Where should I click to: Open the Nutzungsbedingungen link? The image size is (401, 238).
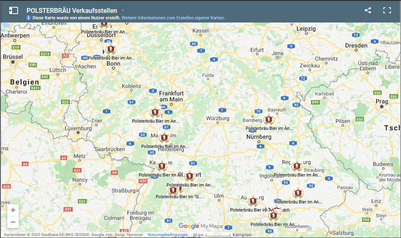point(168,235)
